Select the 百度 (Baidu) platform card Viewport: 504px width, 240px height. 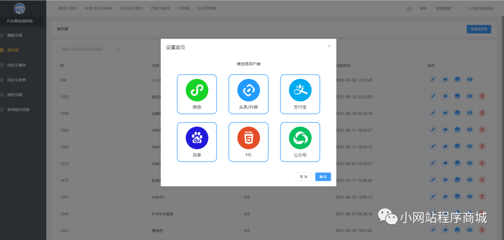tap(197, 142)
